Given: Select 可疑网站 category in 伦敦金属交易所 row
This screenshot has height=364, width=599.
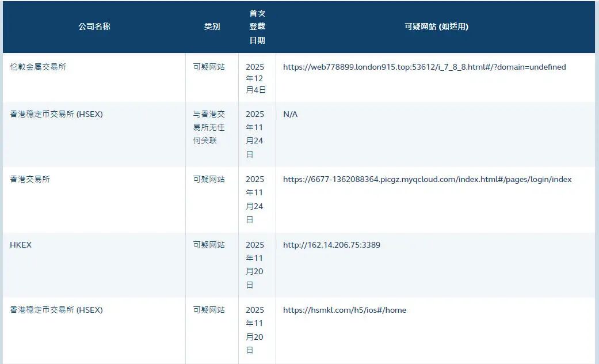Looking at the screenshot, I should point(208,67).
